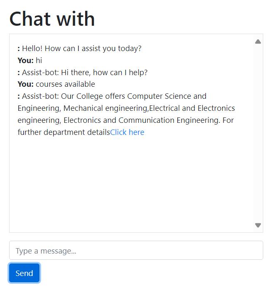
Task: Click 'Assist-bot:' prefix of the courses reply
Action: 40,96
